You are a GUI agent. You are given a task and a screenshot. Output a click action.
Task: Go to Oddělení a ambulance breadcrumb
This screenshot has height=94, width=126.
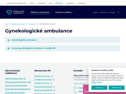(x=18, y=24)
